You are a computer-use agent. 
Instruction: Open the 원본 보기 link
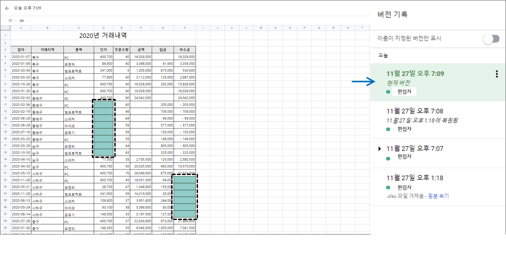438,196
